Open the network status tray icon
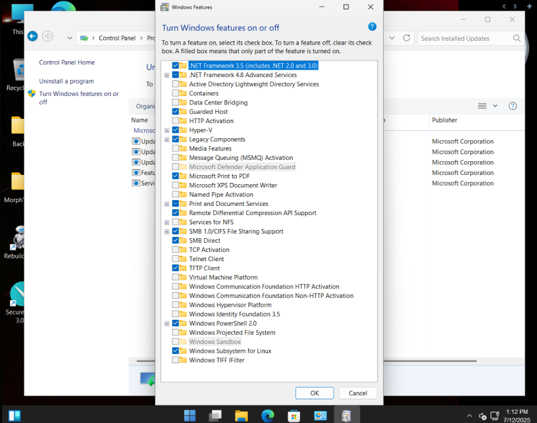The height and width of the screenshot is (423, 537). click(x=494, y=416)
